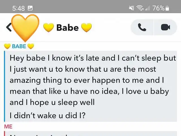Tap the small heart before the BABE label
Viewport: 181px width, 136px height.
click(x=7, y=46)
